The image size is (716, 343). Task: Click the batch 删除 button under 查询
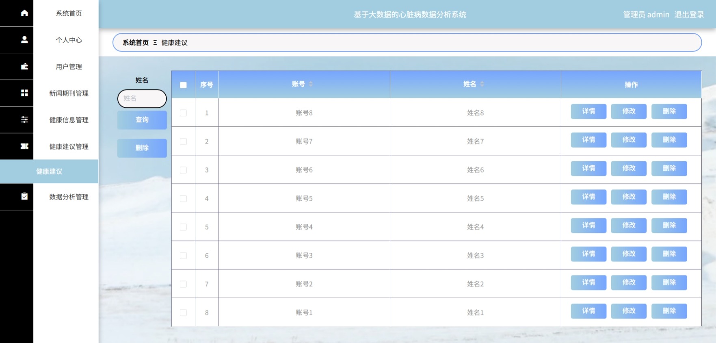click(142, 148)
